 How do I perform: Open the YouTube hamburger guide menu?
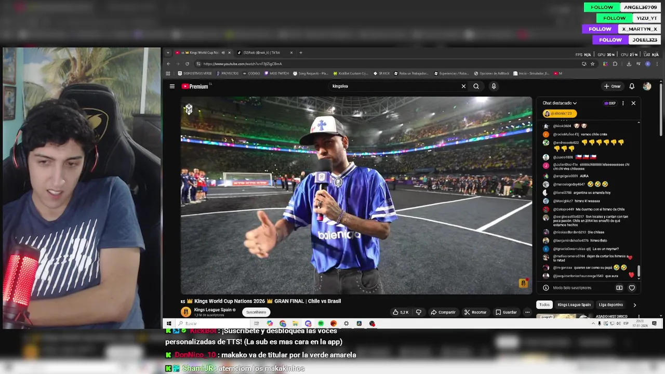click(x=172, y=86)
